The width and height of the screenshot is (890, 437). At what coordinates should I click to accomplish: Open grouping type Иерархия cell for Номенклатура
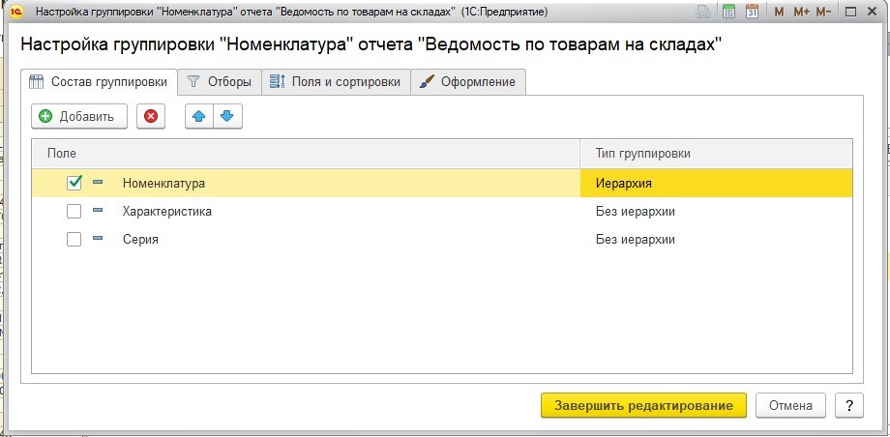click(x=716, y=182)
